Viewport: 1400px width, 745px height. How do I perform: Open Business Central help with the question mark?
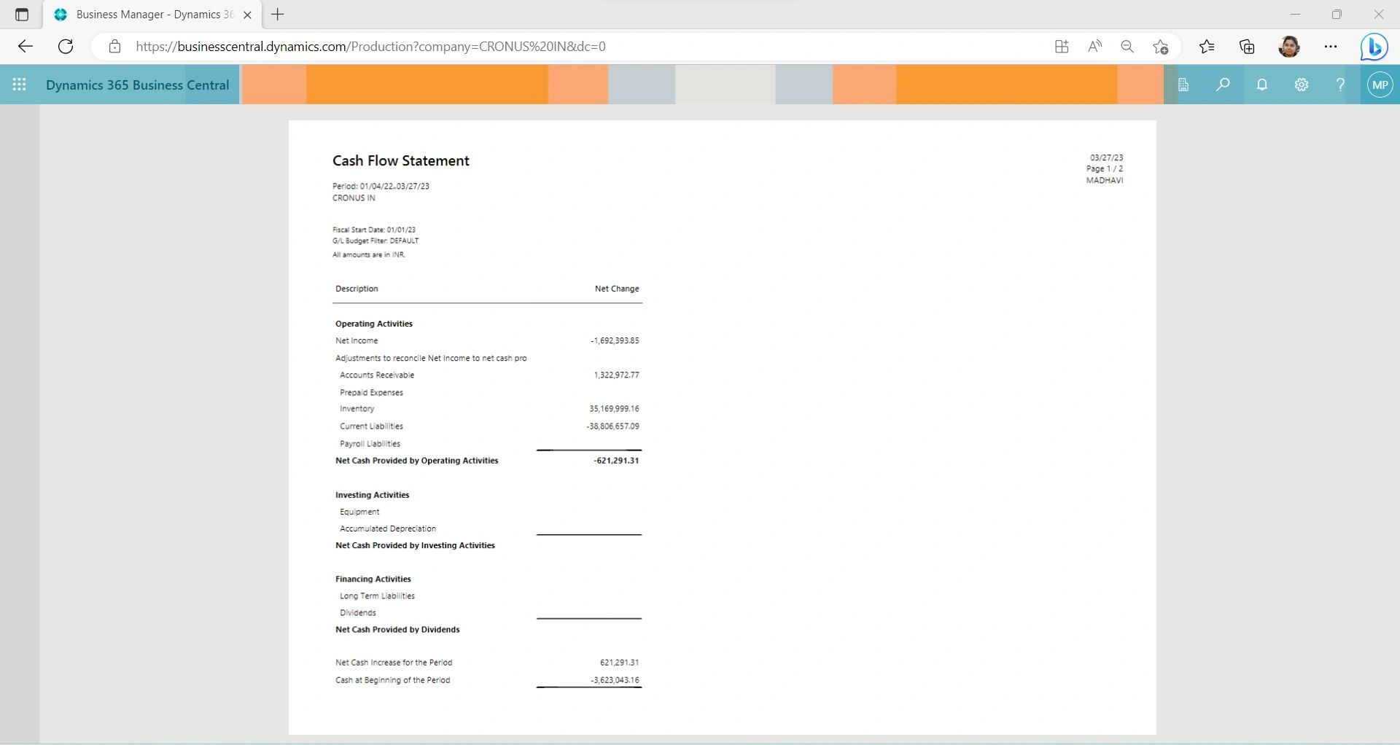1340,85
